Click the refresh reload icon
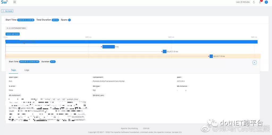 (254, 2)
